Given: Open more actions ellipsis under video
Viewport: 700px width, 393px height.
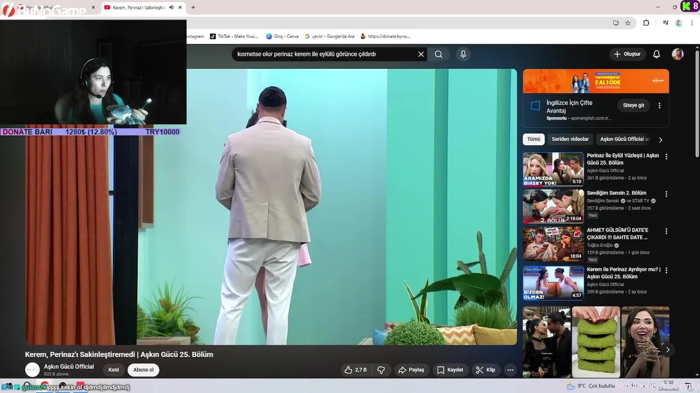Looking at the screenshot, I should (510, 370).
